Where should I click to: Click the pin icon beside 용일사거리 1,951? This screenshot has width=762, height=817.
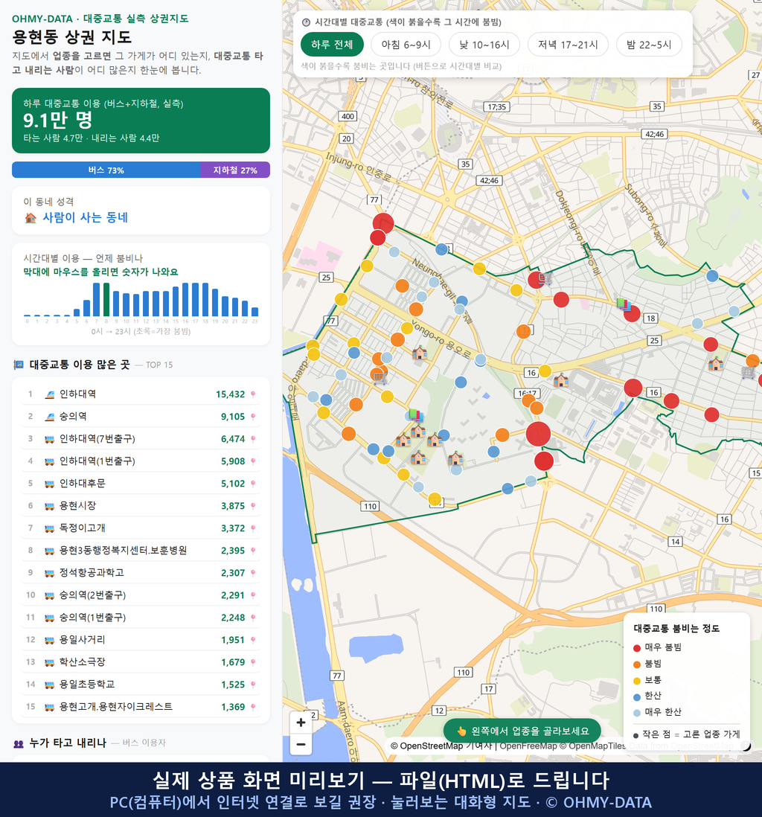(253, 640)
